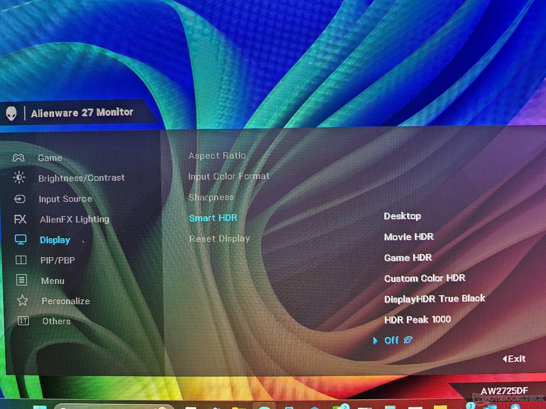Choose HDR Peak 1000 mode
Viewport: 546px width, 409px height.
tap(418, 319)
